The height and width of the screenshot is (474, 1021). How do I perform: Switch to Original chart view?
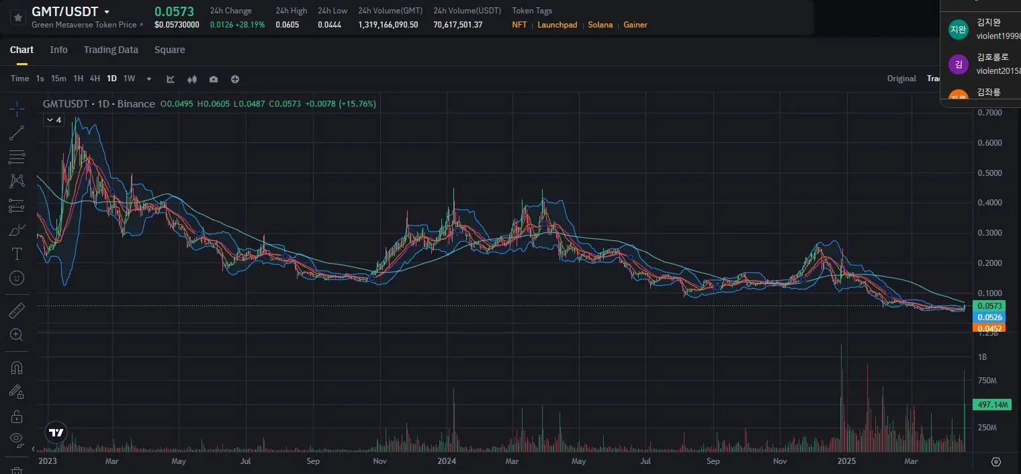tap(901, 79)
